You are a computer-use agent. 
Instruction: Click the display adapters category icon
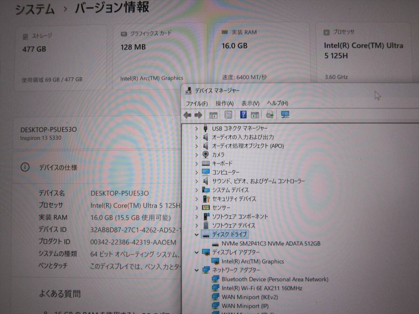[206, 252]
